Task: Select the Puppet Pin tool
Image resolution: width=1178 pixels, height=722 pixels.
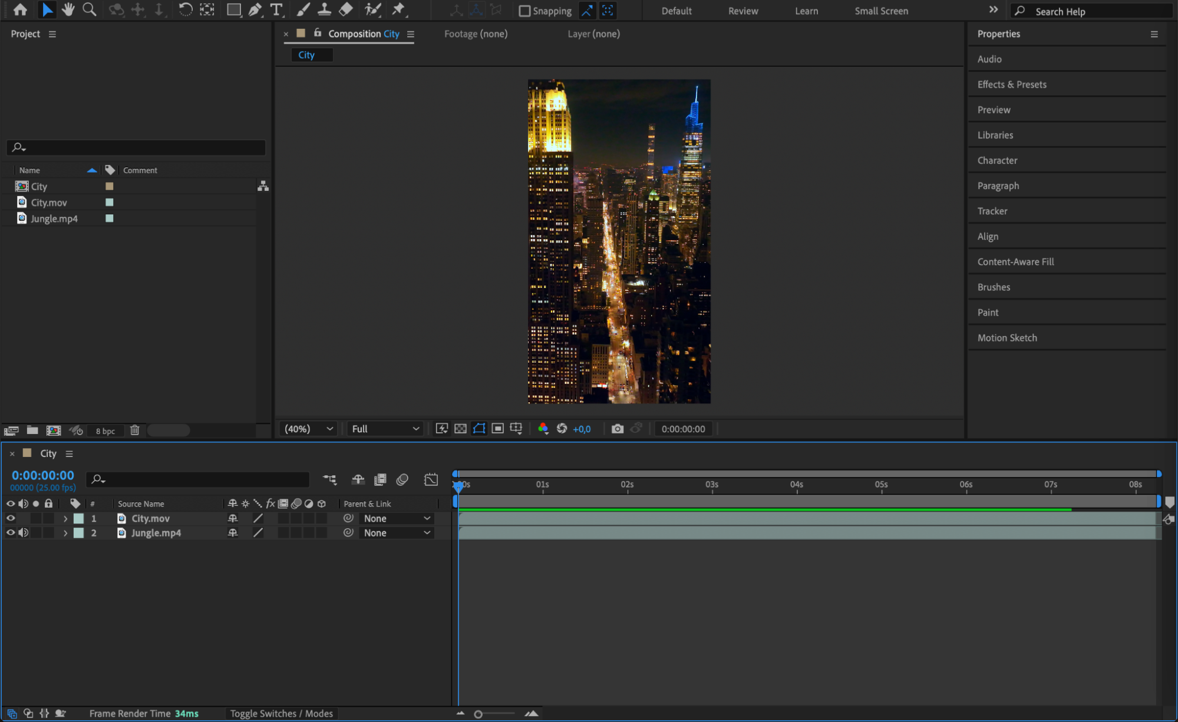Action: [399, 9]
